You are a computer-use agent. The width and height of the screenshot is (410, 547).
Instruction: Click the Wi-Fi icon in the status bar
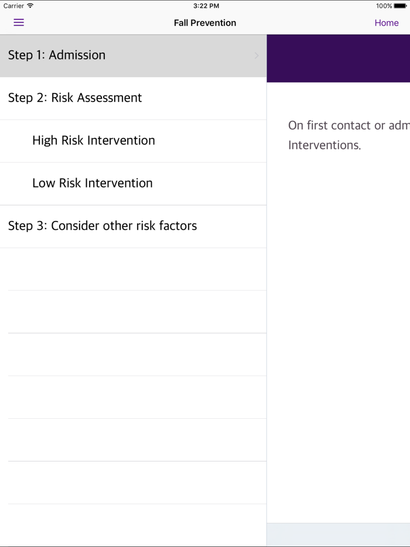(30, 6)
